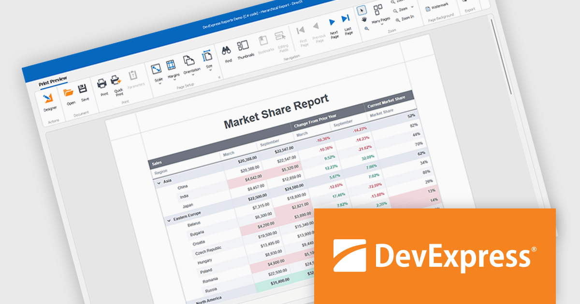The image size is (580, 304).
Task: Click the Russia row label
Action: click(x=211, y=290)
